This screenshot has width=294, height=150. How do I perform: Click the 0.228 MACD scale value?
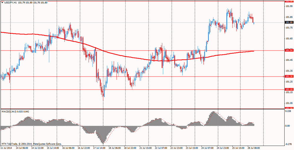coord(288,111)
